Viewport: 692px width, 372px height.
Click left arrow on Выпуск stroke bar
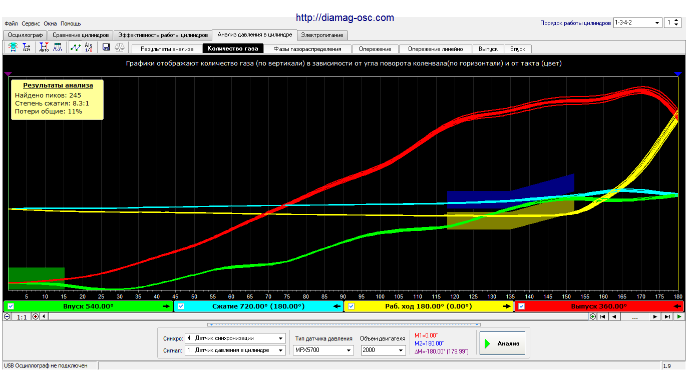click(678, 306)
